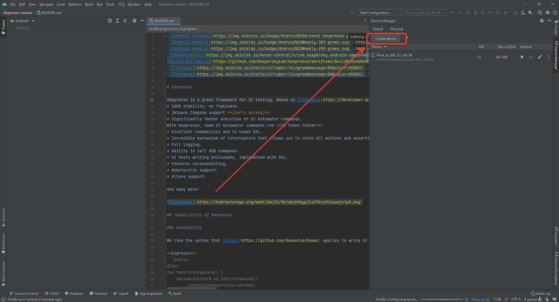Click the Show all (2) link
559x302 pixels.
click(x=480, y=299)
